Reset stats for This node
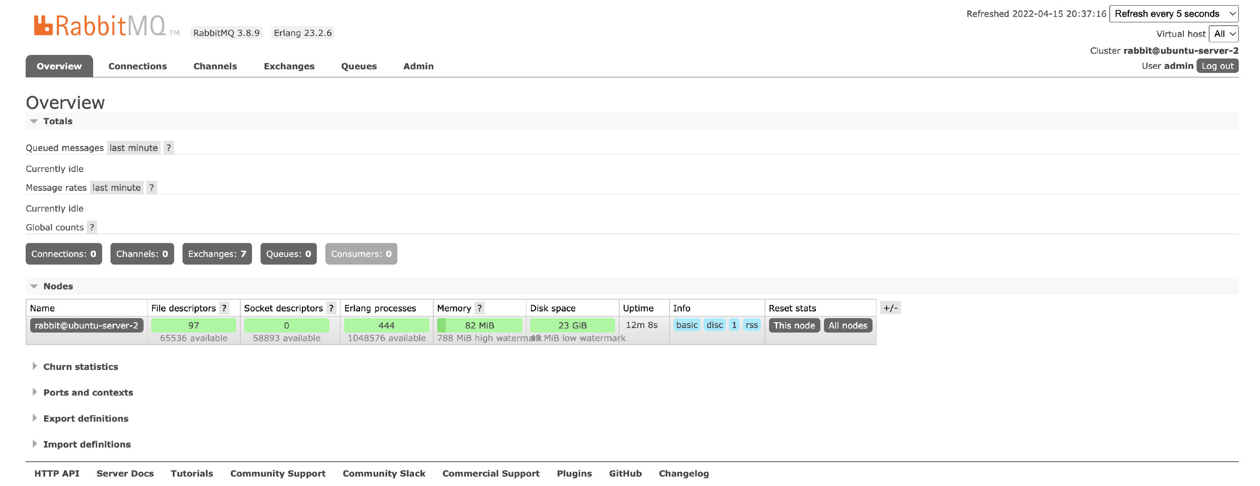 pyautogui.click(x=794, y=325)
